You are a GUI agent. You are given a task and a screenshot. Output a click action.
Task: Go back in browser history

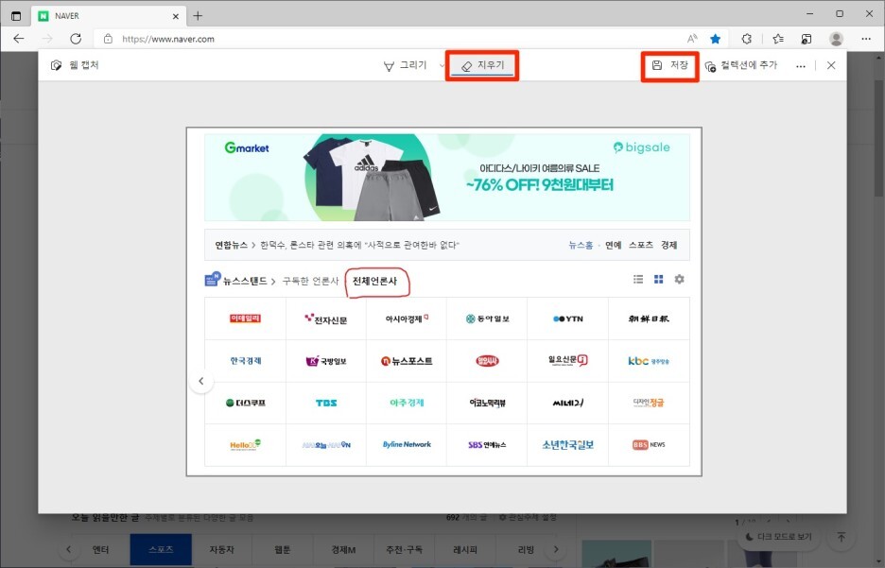[x=19, y=39]
